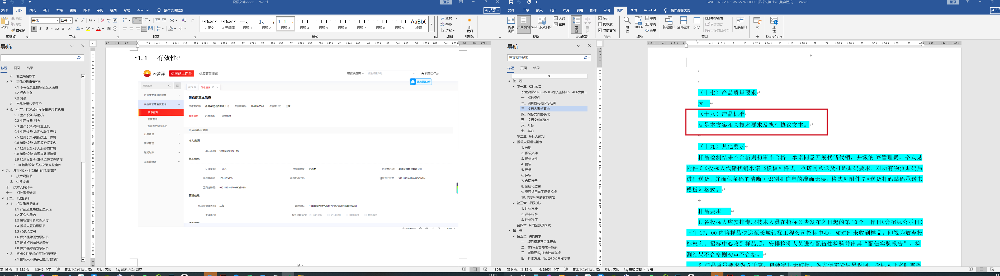Screen dimensions: 1000x276
Task: Apply superscript formatting in left window
Action: (70, 28)
